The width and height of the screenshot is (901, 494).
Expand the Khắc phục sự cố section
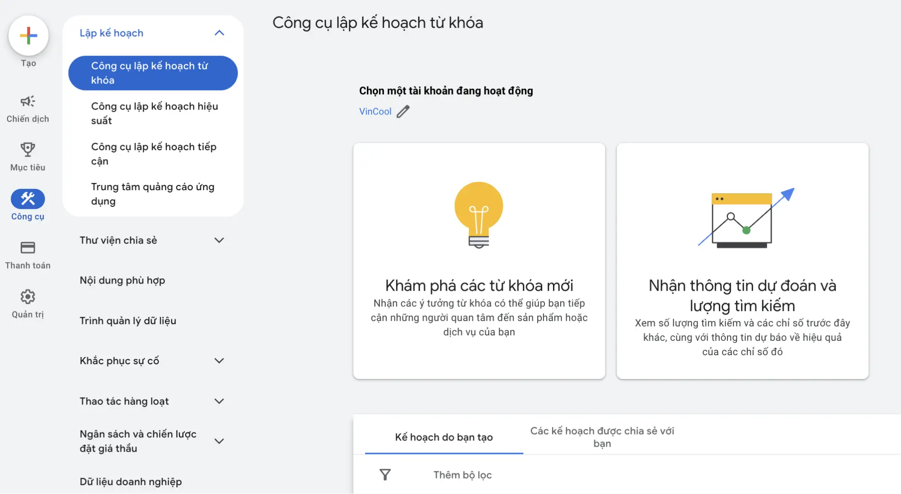219,361
